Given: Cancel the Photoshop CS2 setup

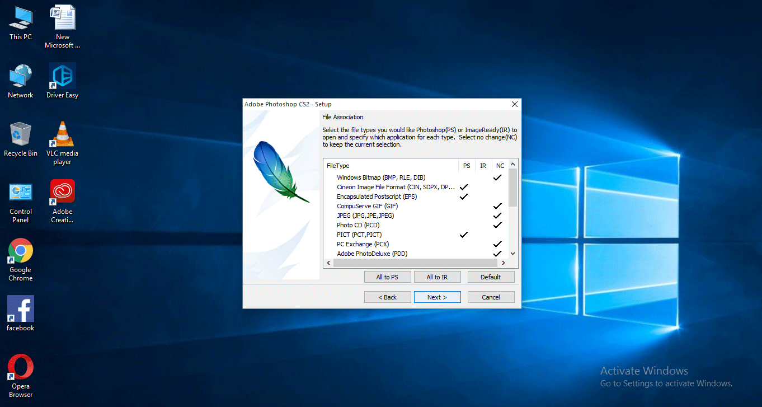Looking at the screenshot, I should coord(491,297).
